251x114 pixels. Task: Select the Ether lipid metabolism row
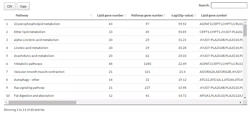pyautogui.click(x=30, y=32)
